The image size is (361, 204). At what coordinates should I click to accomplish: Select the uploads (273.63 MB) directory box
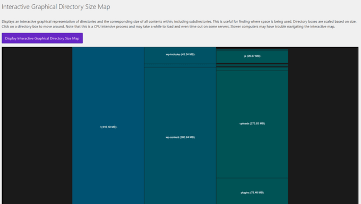pyautogui.click(x=252, y=124)
